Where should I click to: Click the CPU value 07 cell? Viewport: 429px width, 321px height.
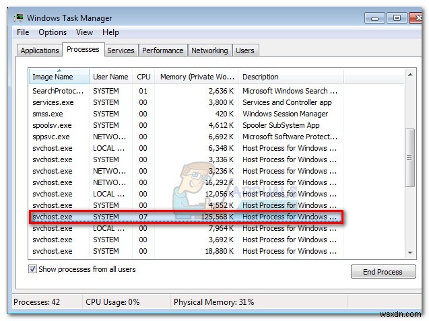tap(143, 217)
